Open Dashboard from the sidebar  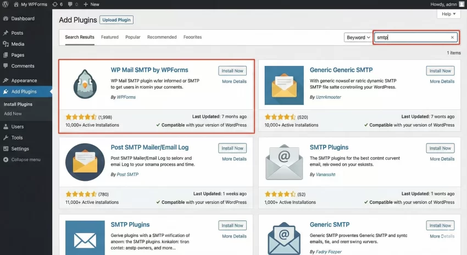[23, 19]
